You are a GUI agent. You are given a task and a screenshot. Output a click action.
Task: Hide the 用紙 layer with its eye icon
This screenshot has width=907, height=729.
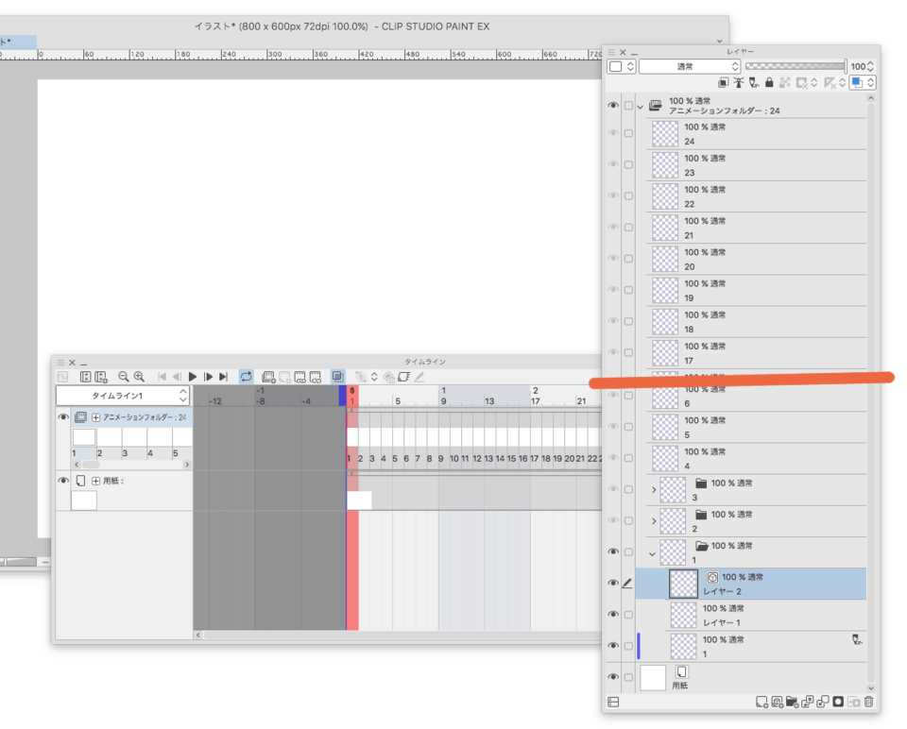tap(613, 677)
